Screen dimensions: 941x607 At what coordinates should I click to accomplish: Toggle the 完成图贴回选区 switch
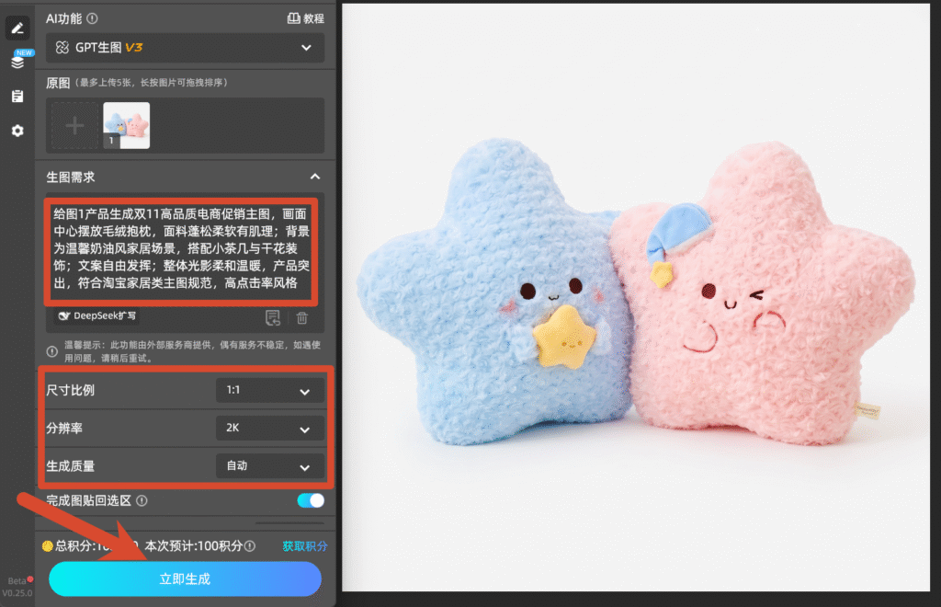(311, 500)
